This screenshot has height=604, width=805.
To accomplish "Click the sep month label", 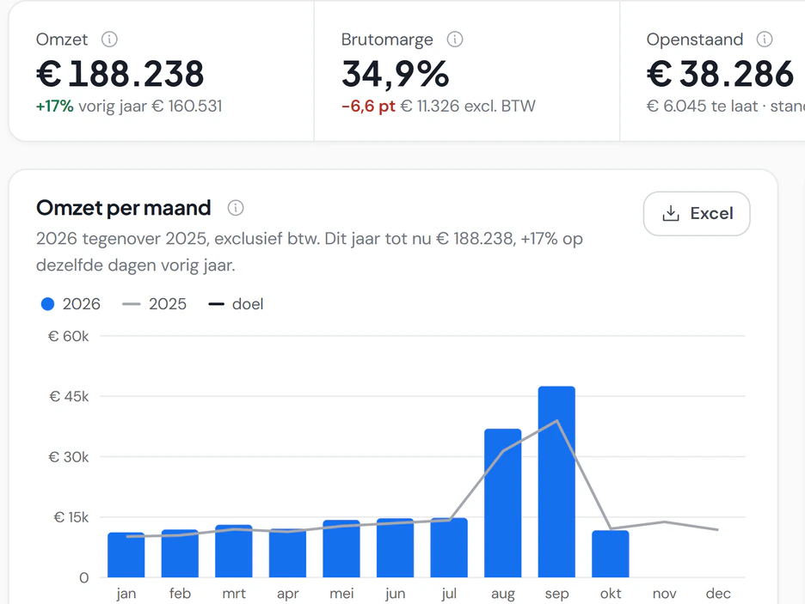I will 556,594.
